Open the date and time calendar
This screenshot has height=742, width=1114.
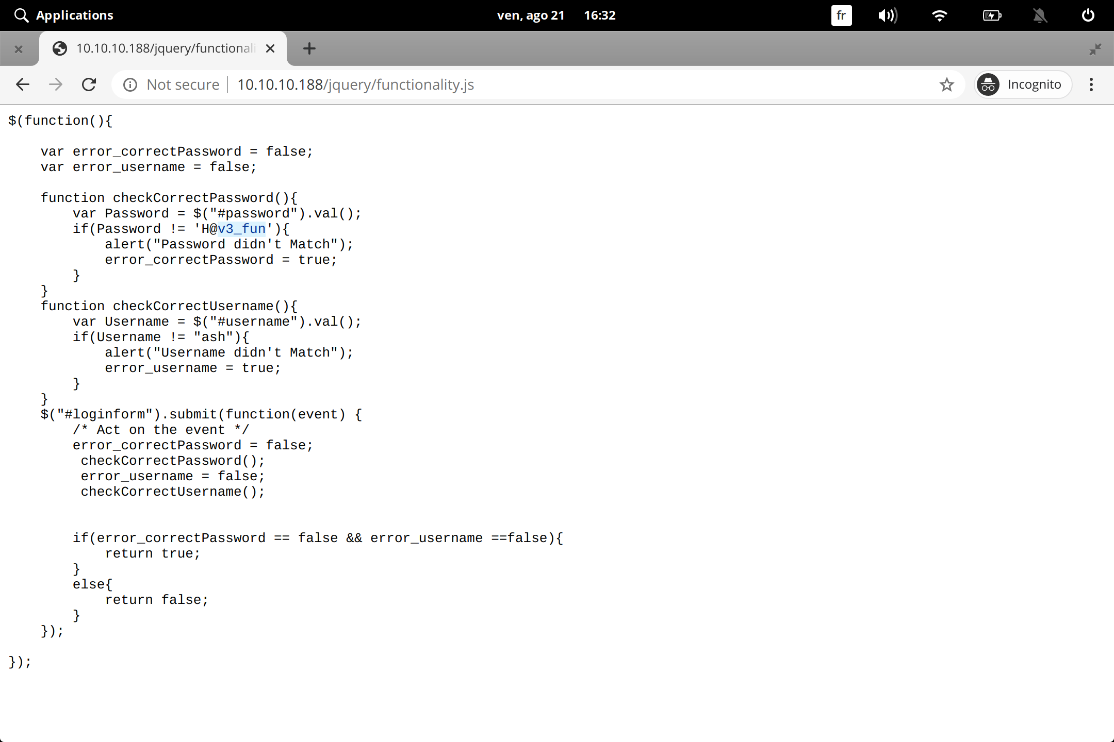click(x=556, y=15)
